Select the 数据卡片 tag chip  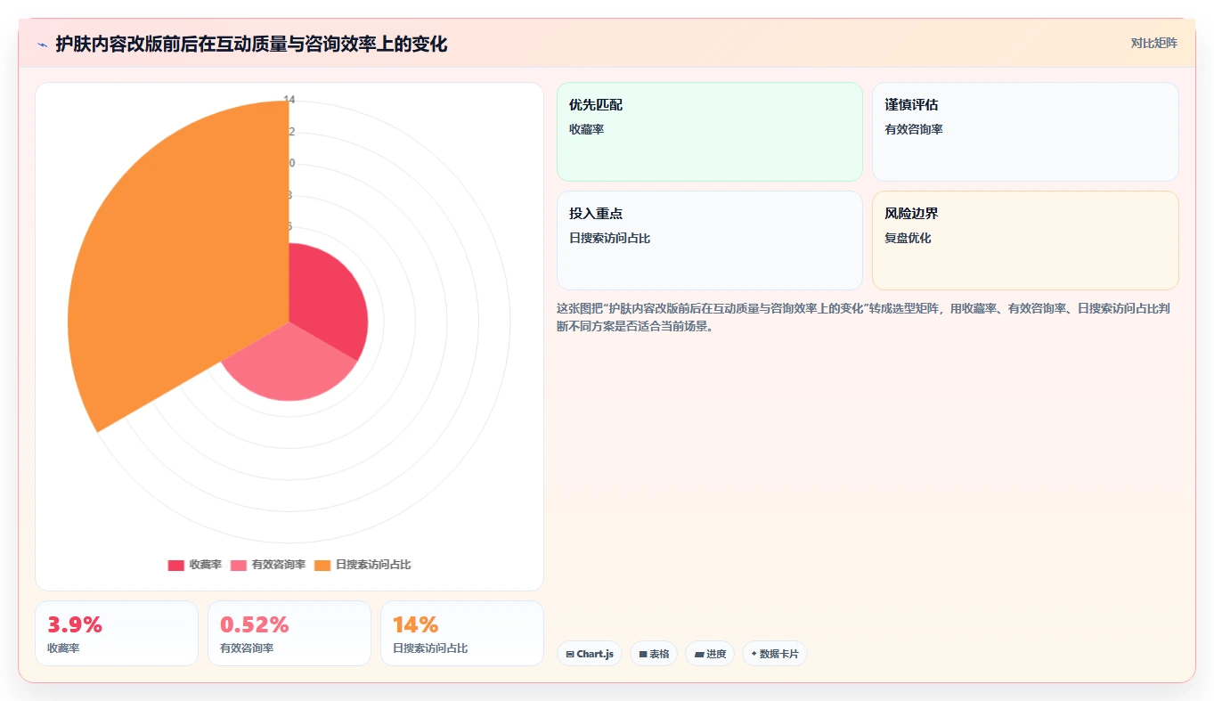[775, 654]
